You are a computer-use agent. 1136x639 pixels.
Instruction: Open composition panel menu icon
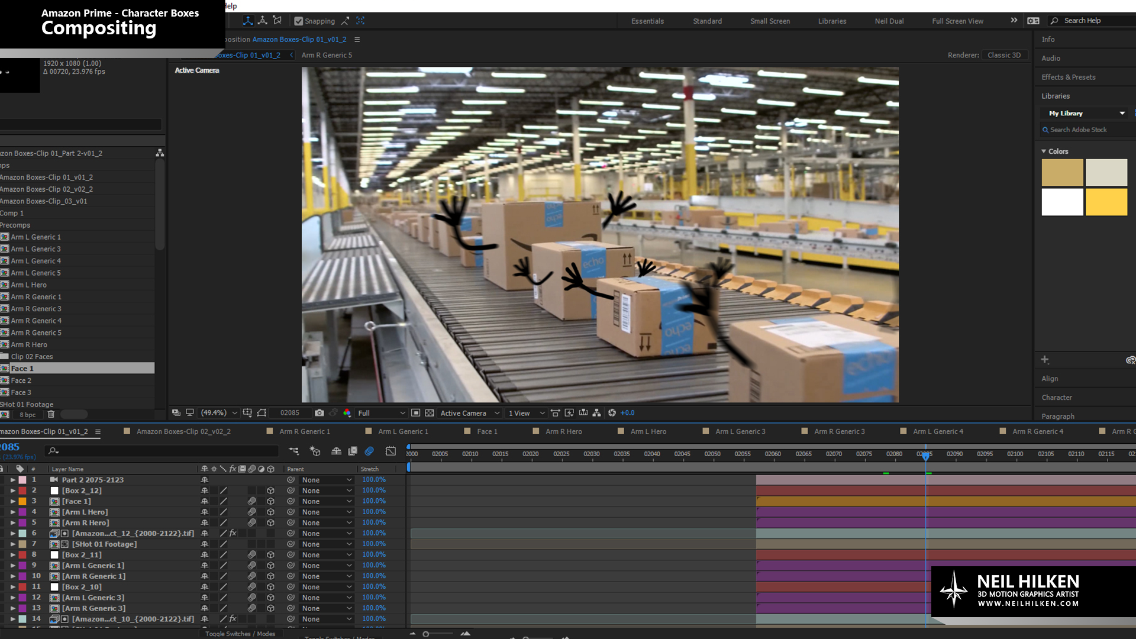pyautogui.click(x=357, y=40)
